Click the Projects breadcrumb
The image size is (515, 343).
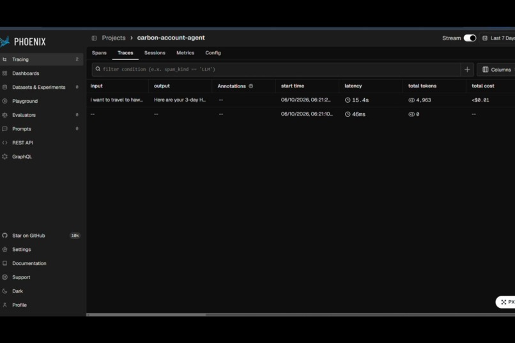coord(114,38)
